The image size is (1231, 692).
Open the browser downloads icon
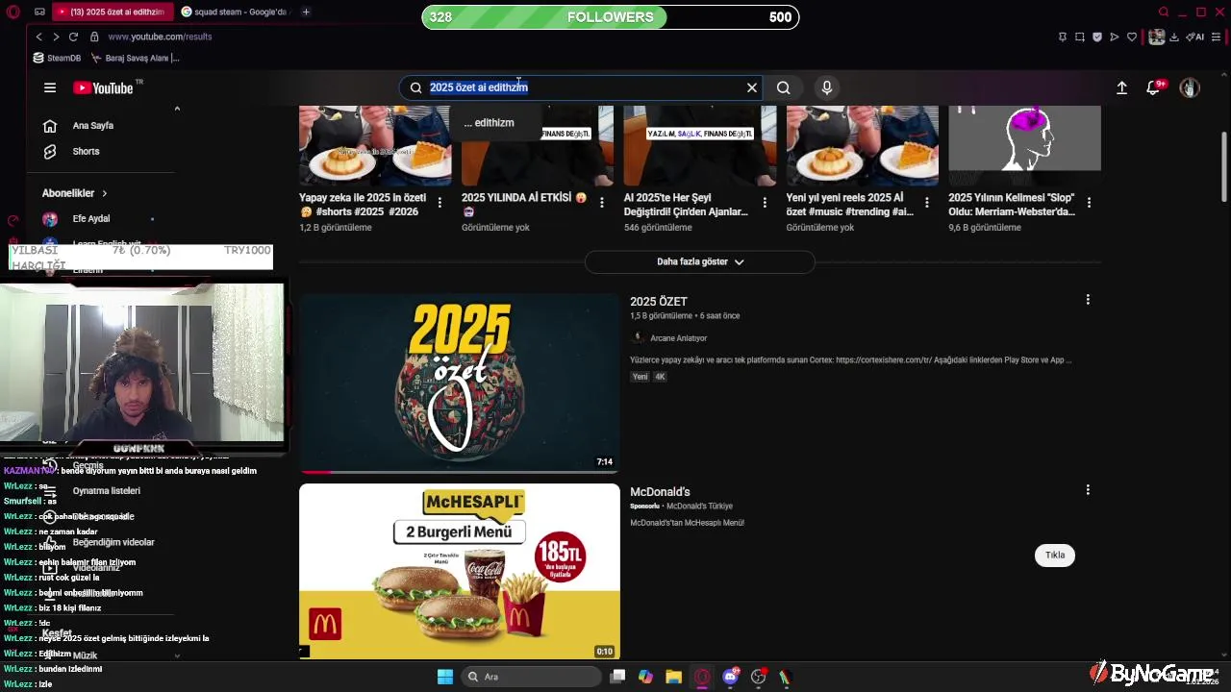1174,37
